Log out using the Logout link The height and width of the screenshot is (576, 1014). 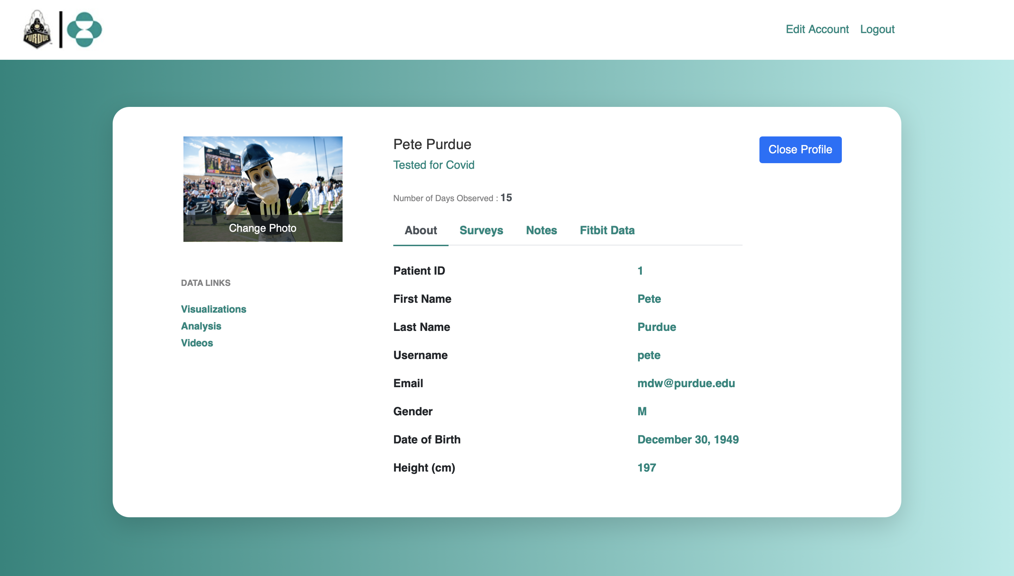coord(877,29)
